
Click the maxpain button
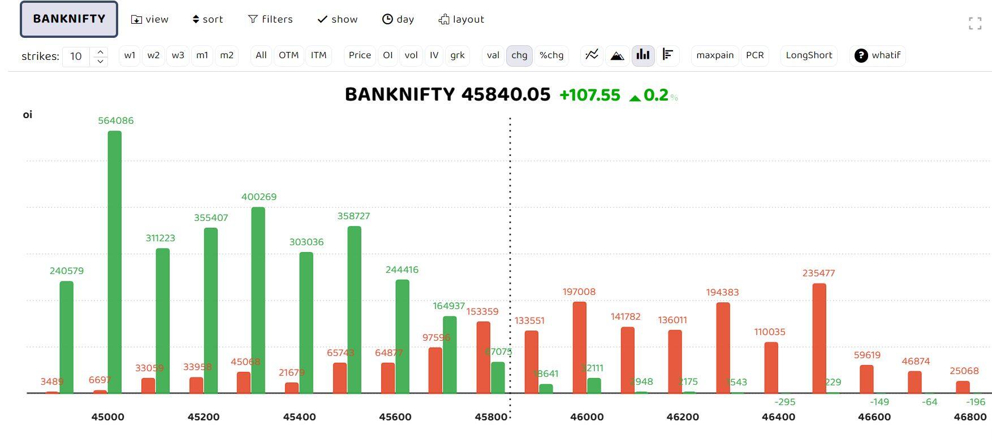click(715, 55)
